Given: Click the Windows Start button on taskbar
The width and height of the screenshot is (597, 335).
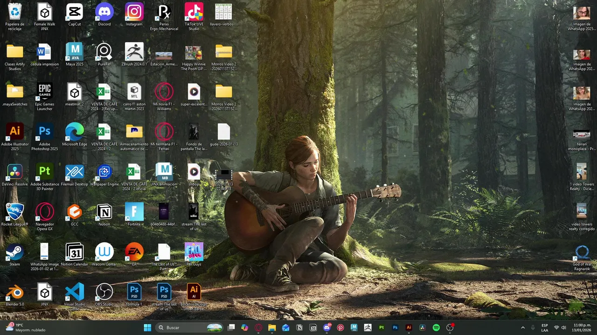Looking at the screenshot, I should 147,328.
